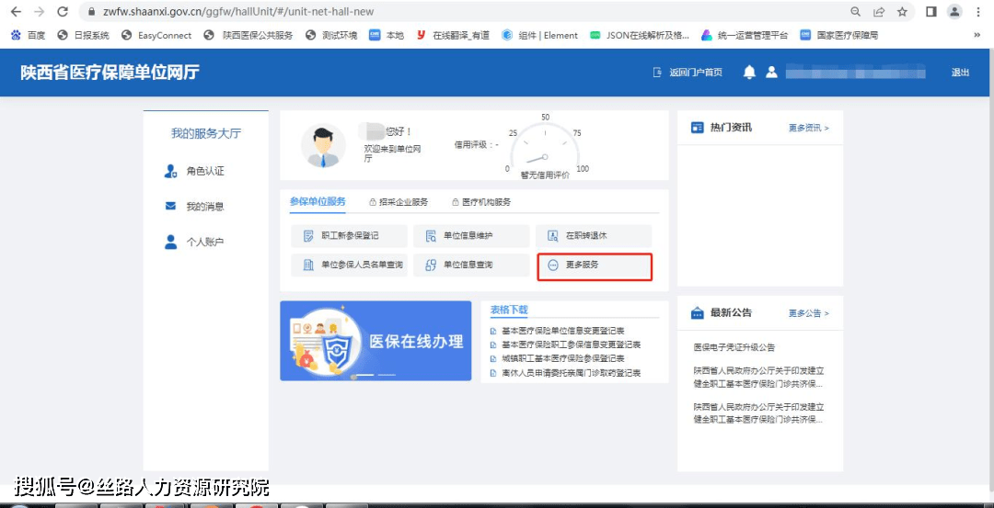Open 医保电子凭证升级公告 announcement

tap(734, 347)
